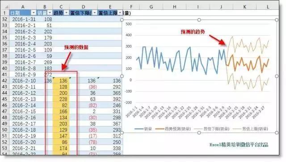286x162 pixels.
Task: Select the 趋势预测(销量) legend entry
Action: (x=173, y=129)
